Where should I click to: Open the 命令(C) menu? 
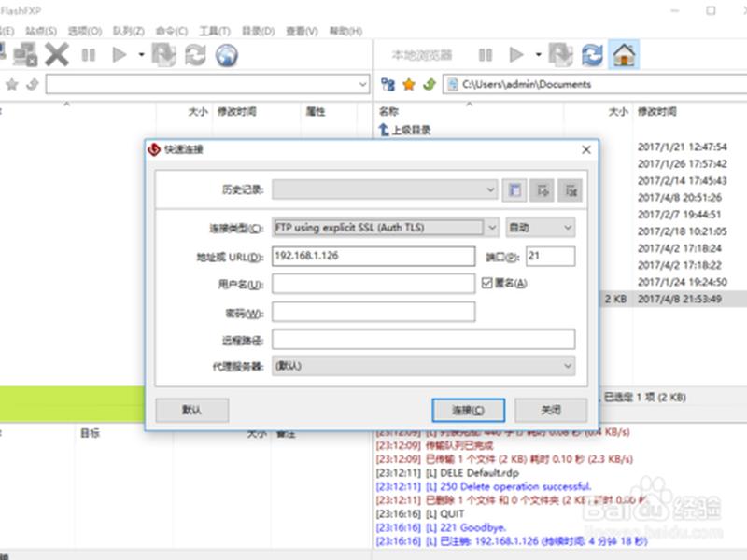(172, 32)
